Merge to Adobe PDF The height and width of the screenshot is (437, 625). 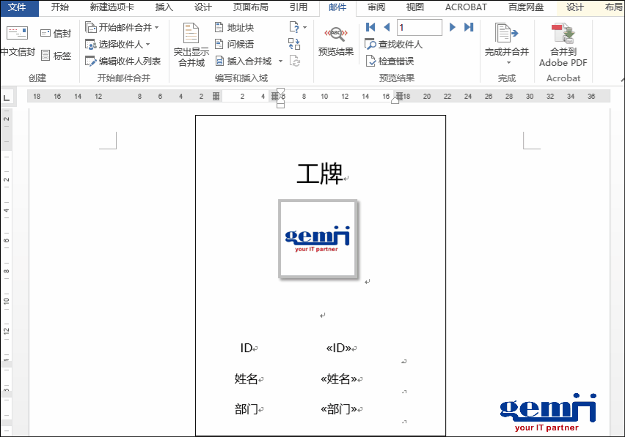pyautogui.click(x=562, y=44)
